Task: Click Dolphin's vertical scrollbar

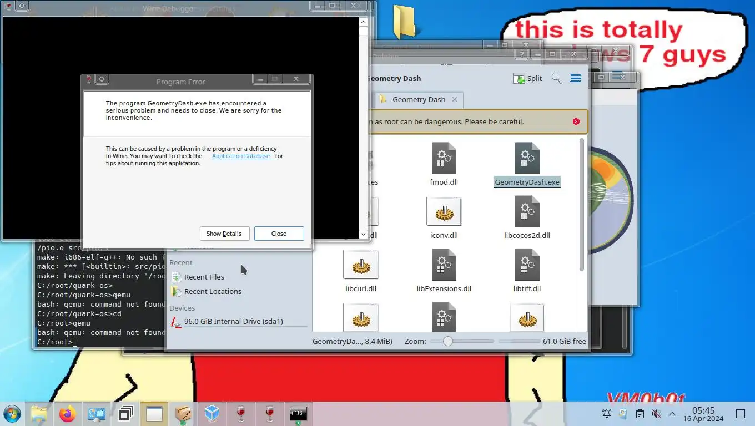Action: 582,205
